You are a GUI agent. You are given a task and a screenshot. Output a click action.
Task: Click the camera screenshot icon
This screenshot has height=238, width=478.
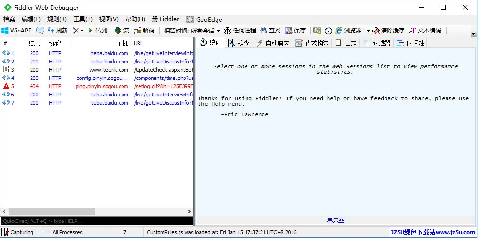point(317,31)
